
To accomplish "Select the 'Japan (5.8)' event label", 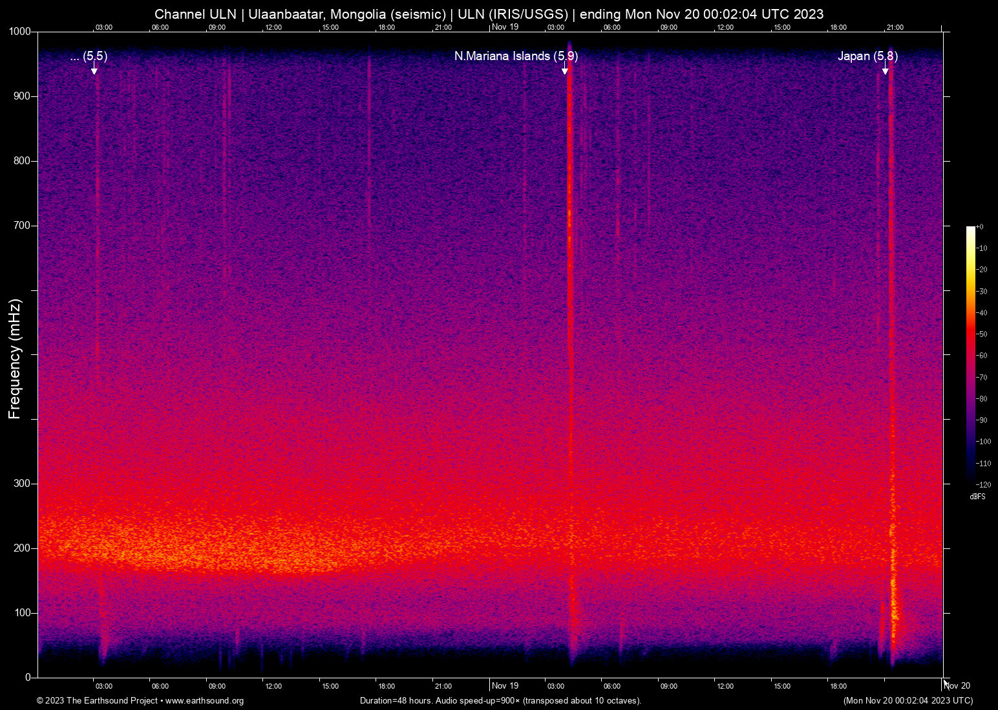I will point(867,56).
